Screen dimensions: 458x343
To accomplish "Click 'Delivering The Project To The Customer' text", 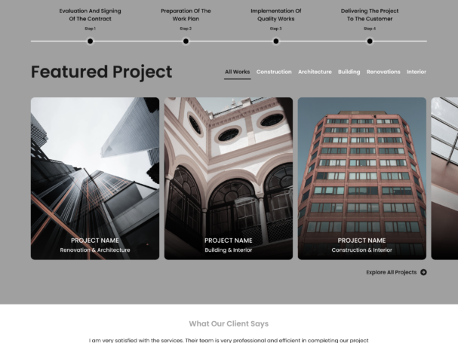I will pyautogui.click(x=370, y=14).
